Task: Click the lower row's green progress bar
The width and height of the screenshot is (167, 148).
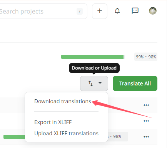Action: tap(14, 137)
